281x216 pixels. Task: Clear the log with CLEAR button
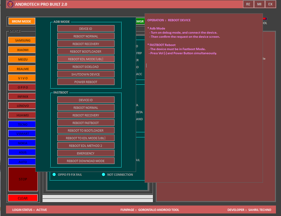click(x=22, y=198)
